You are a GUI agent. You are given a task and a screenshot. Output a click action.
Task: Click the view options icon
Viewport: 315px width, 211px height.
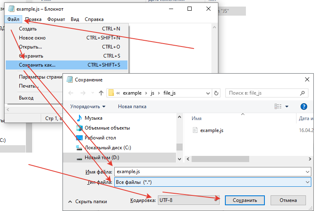(278, 107)
